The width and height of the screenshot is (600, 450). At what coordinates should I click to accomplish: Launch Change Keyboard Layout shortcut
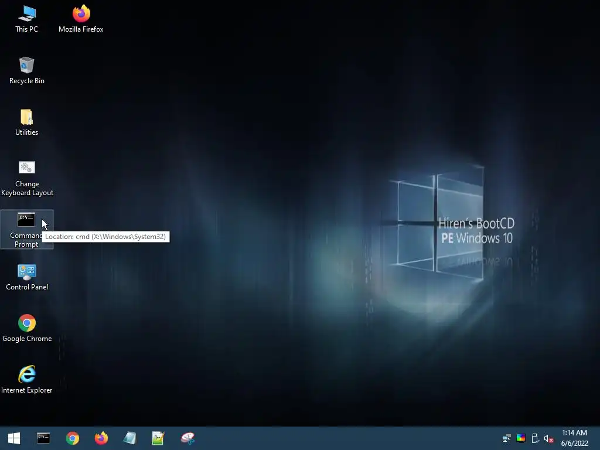(27, 179)
